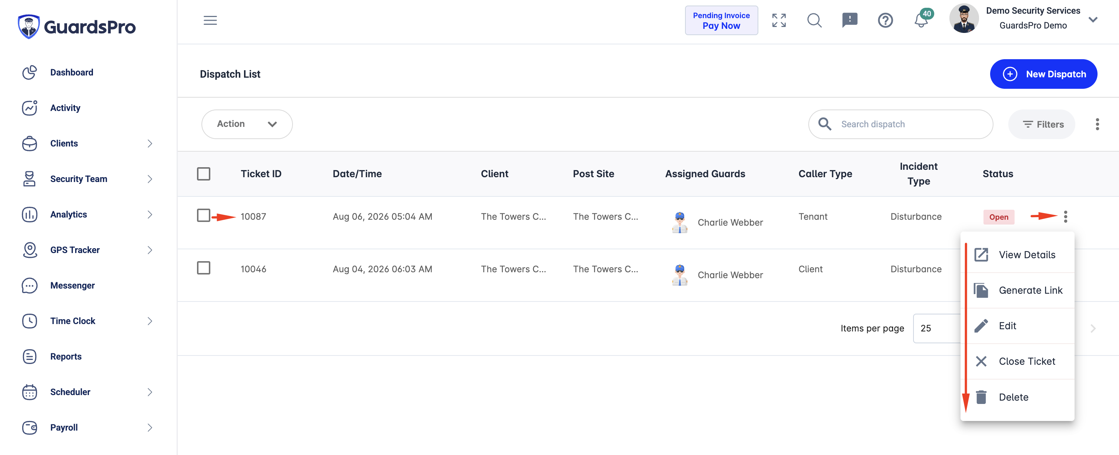Click the Date/Time column header
This screenshot has height=455, width=1119.
coord(357,173)
